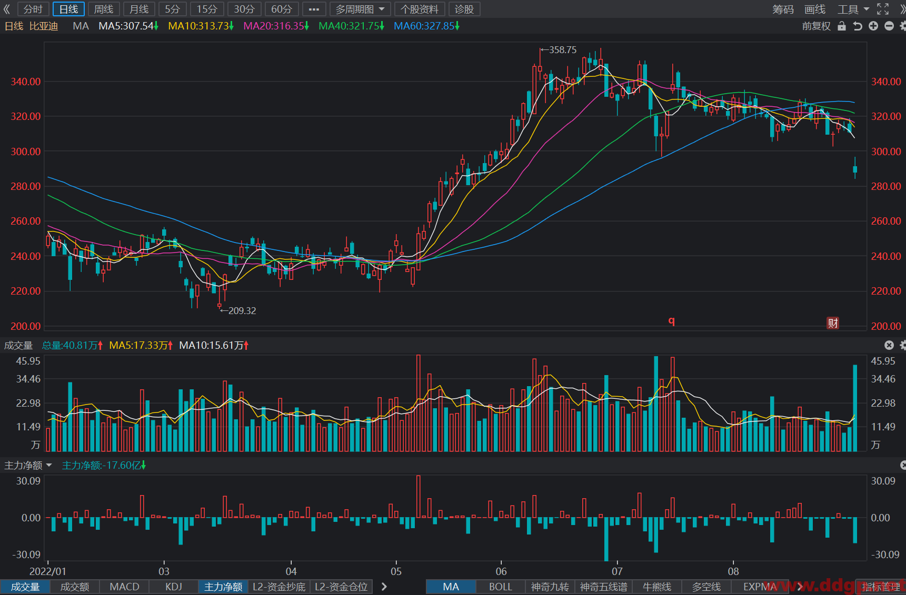
Task: Click 主力净额:-17.60亿 value readout
Action: point(104,465)
